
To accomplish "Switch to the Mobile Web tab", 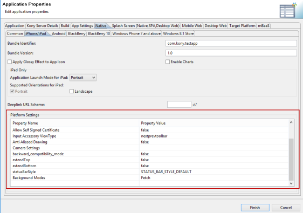I will tap(192, 26).
